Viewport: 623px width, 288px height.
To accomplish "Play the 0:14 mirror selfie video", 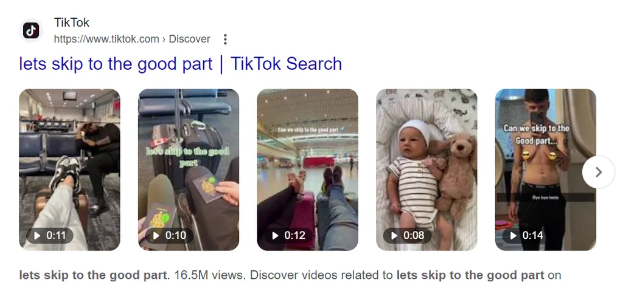I will pos(527,236).
